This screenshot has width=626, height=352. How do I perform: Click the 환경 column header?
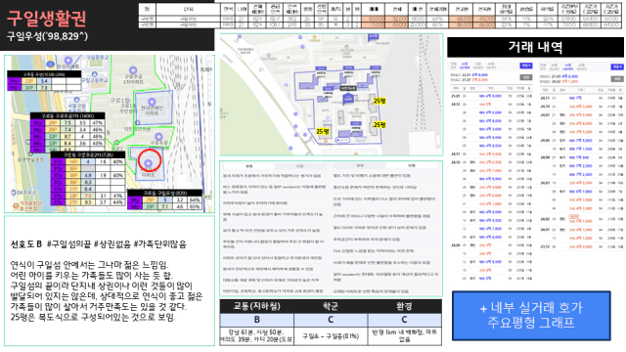pyautogui.click(x=404, y=306)
